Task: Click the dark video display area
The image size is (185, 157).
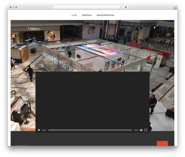Action: click(x=92, y=99)
